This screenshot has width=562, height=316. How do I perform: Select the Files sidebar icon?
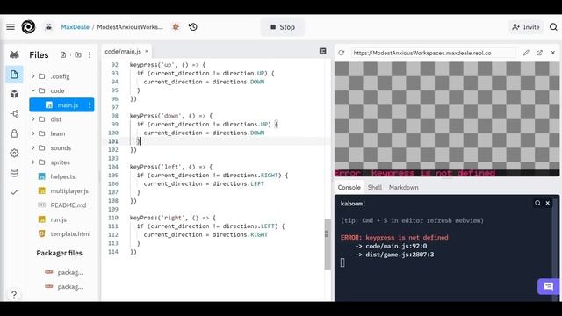(14, 75)
